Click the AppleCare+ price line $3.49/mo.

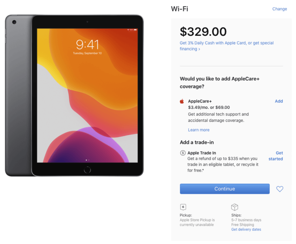coord(209,107)
